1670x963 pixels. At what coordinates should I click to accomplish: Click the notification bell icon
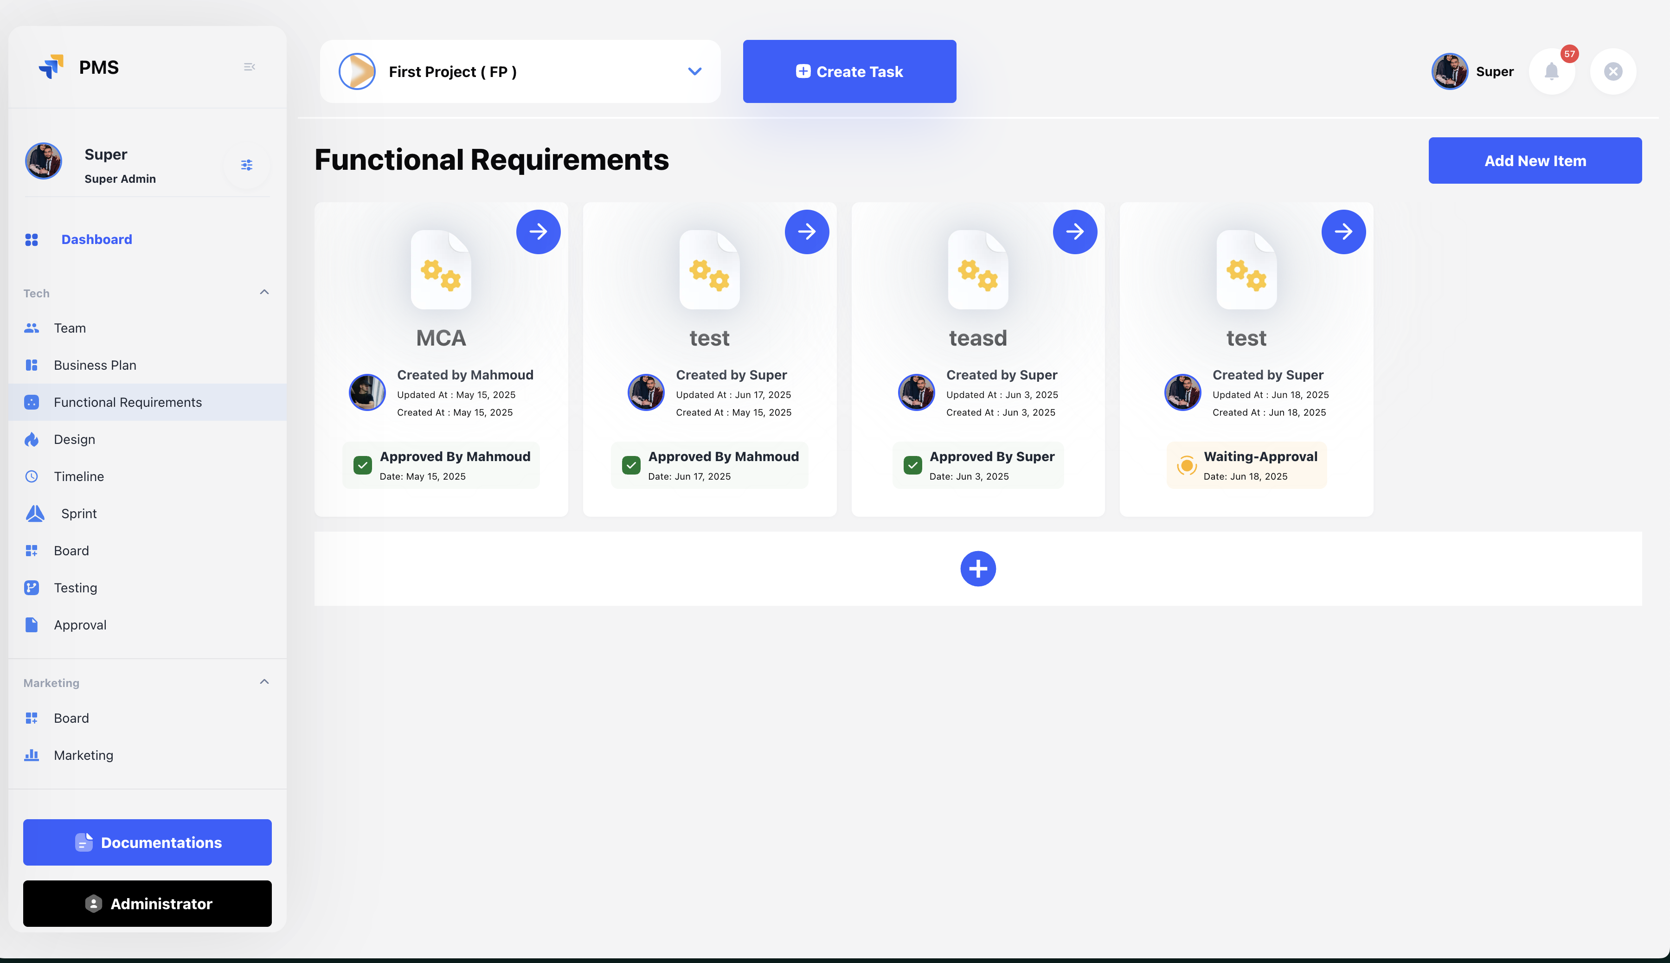[1551, 71]
